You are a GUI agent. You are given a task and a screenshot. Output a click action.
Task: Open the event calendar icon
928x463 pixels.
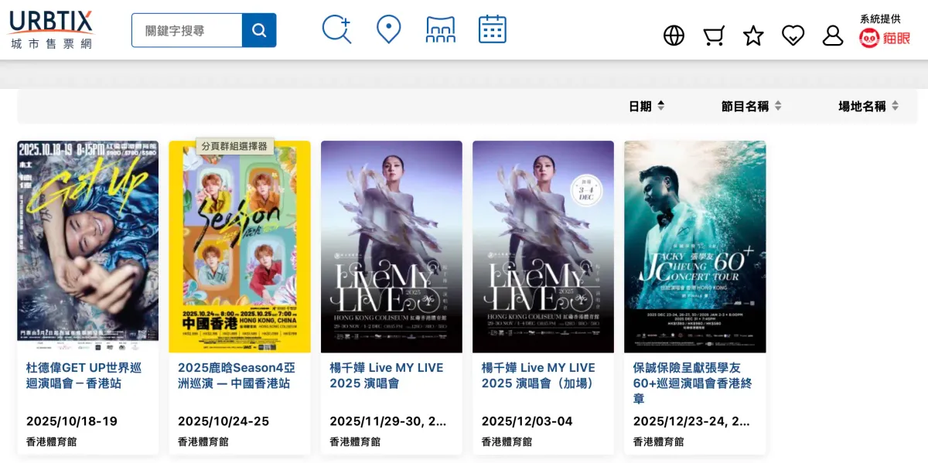(492, 29)
